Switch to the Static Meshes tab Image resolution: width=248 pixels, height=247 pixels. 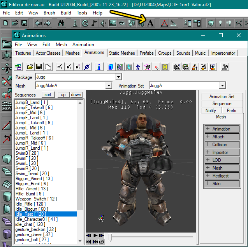pyautogui.click(x=122, y=53)
